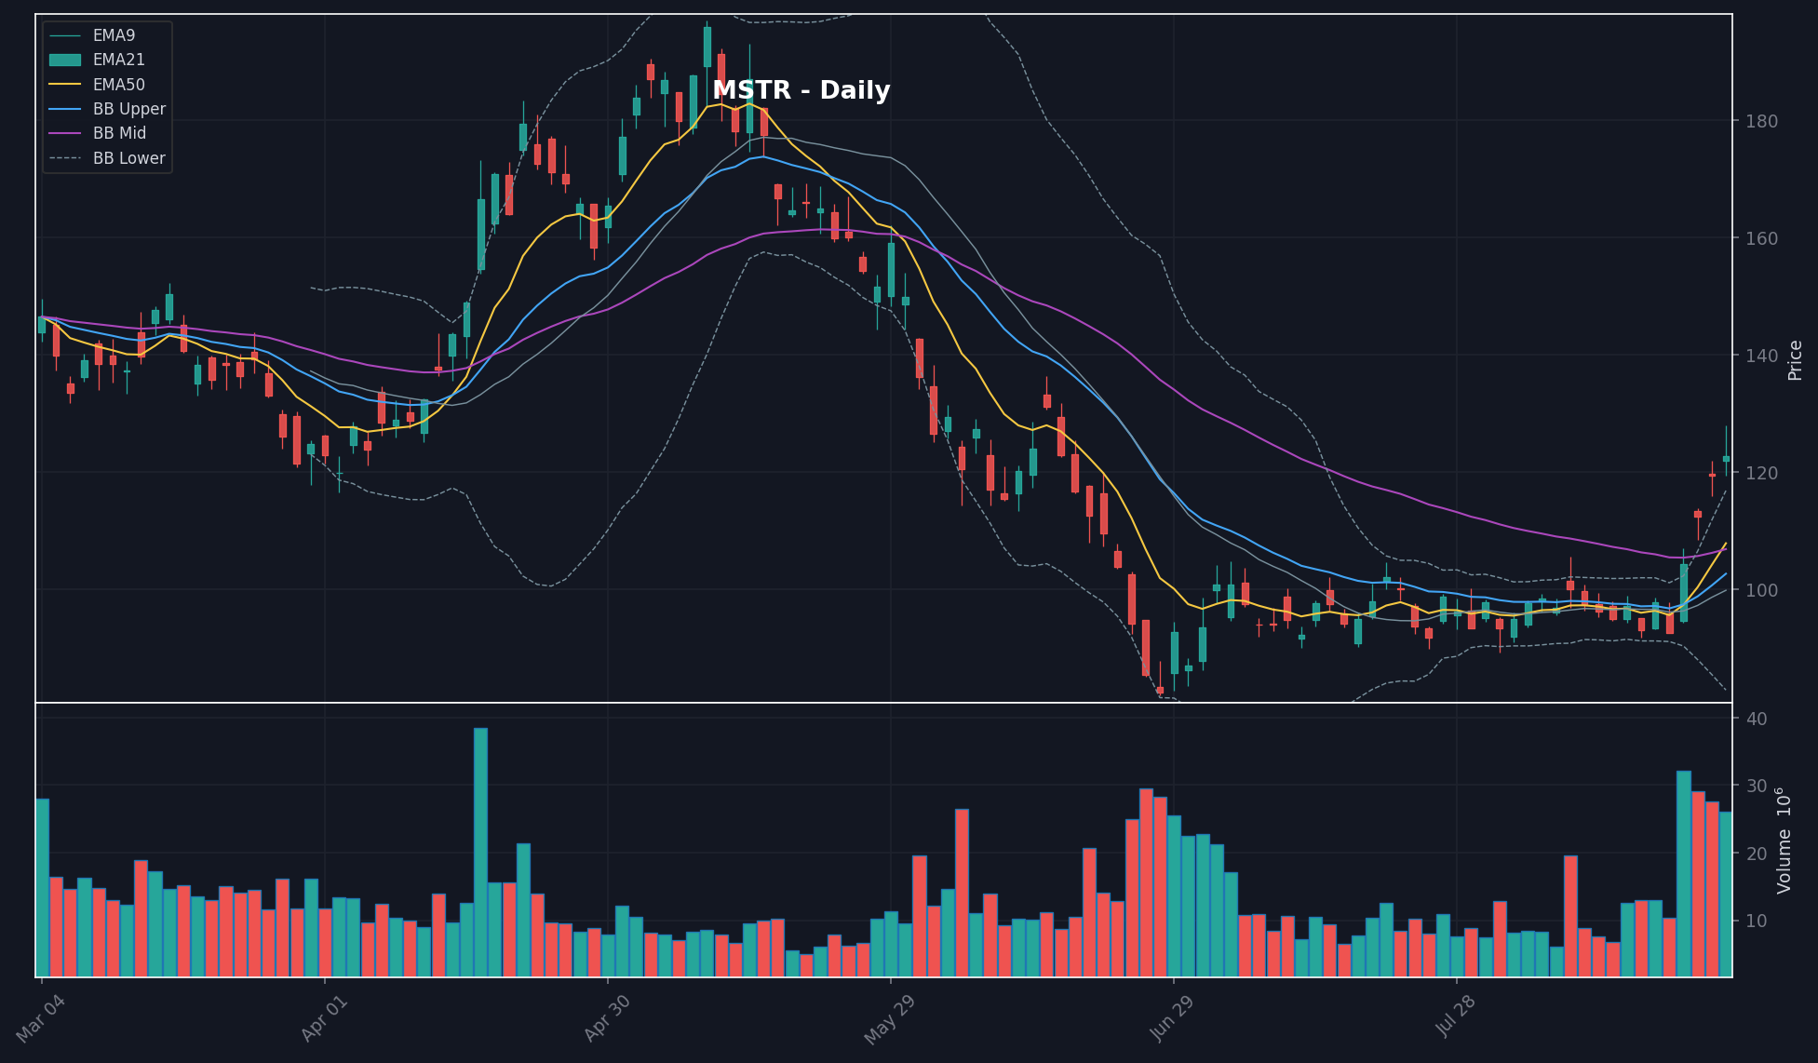The width and height of the screenshot is (1818, 1063).
Task: Click the 10 volume axis label
Action: coord(1757,921)
